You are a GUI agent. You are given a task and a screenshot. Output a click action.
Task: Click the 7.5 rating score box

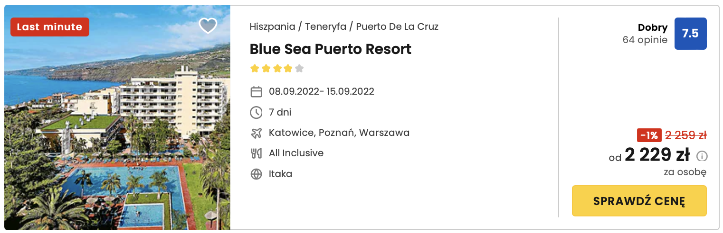click(x=691, y=34)
